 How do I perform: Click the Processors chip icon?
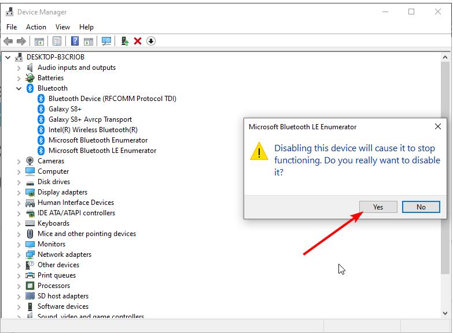click(x=30, y=286)
